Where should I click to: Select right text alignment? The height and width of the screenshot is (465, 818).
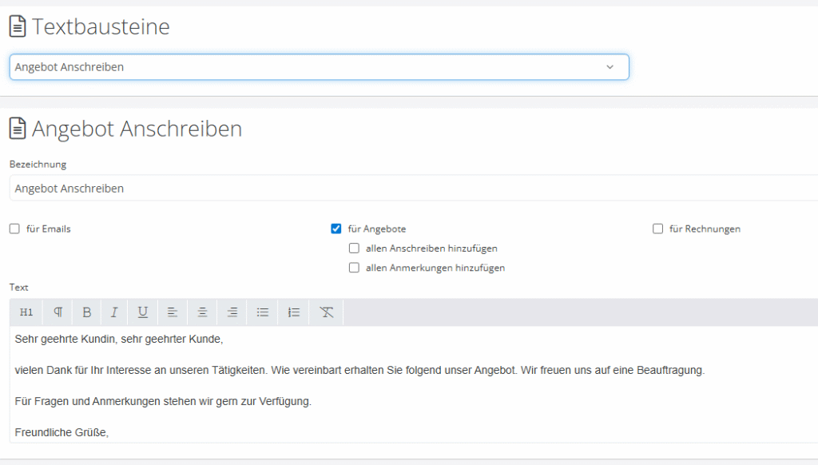pyautogui.click(x=232, y=312)
